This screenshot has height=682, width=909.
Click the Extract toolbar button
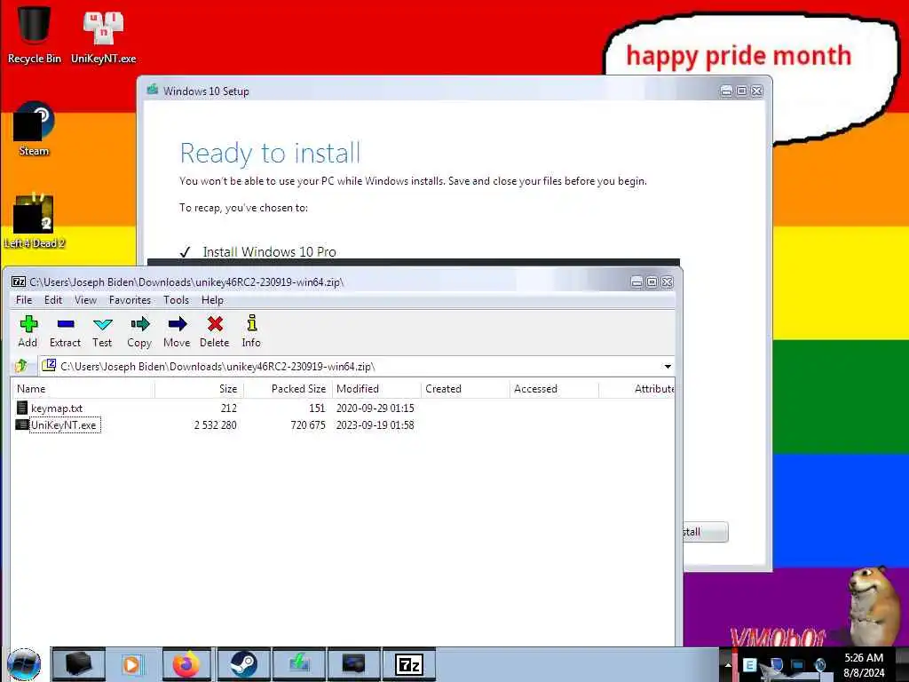(65, 331)
